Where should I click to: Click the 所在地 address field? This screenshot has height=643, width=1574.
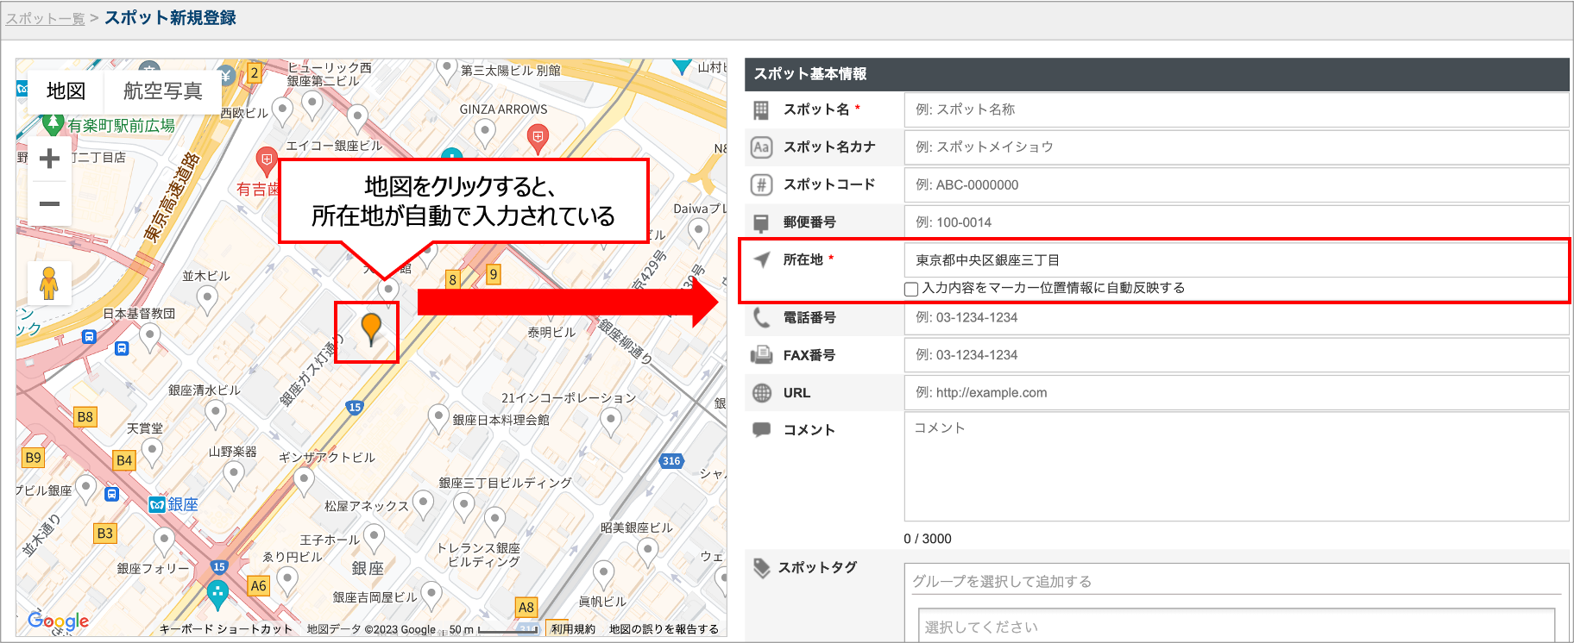[x=1236, y=260]
